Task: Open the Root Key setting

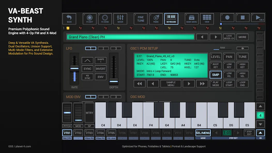Action: pos(216,66)
